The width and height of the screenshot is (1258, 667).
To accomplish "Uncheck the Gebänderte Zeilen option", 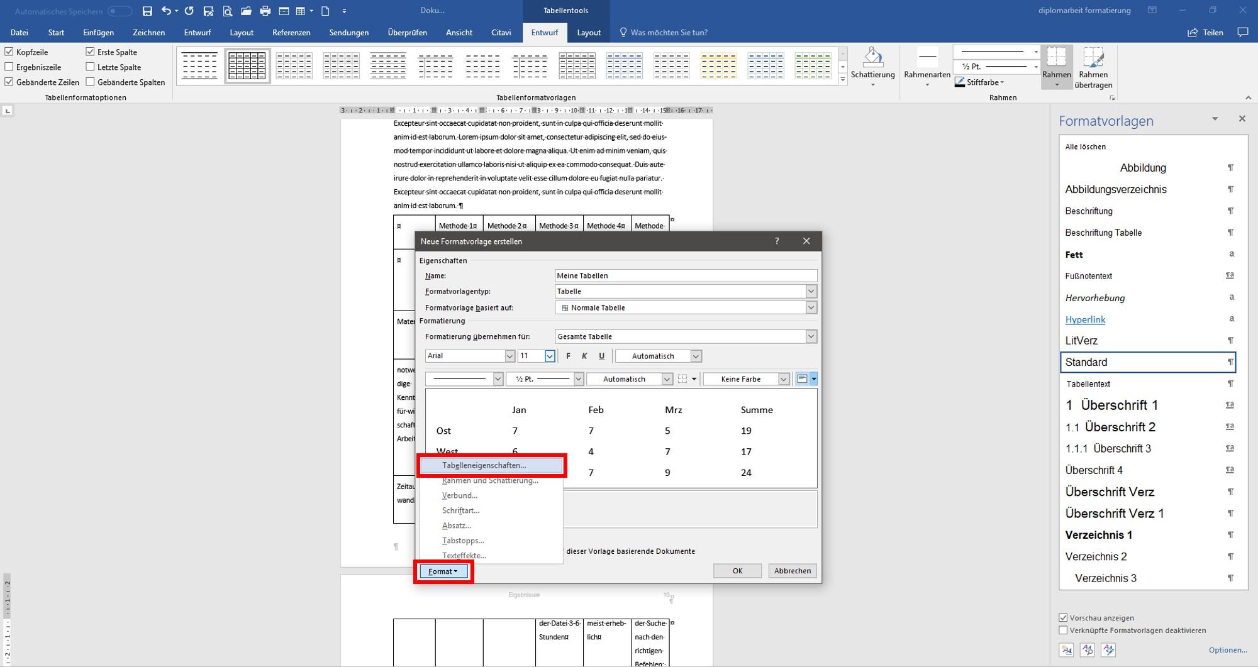I will tap(9, 82).
